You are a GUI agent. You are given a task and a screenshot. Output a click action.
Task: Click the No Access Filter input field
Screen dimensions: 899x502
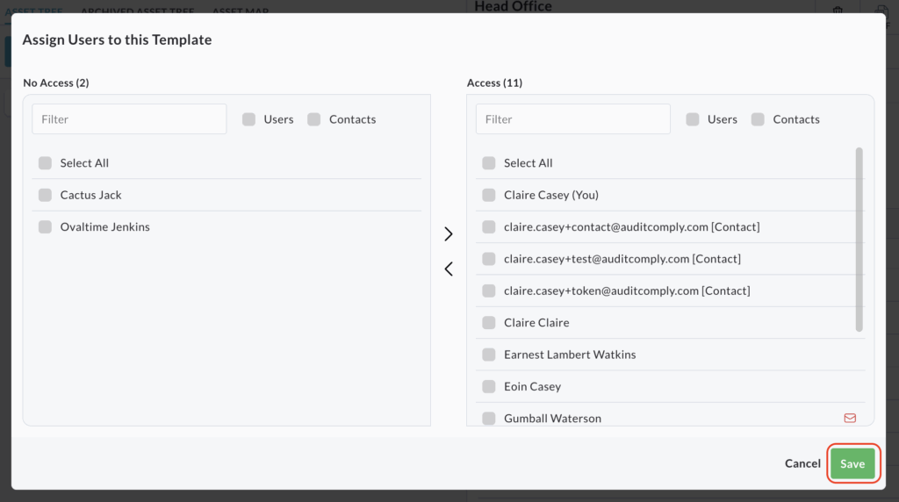(129, 119)
